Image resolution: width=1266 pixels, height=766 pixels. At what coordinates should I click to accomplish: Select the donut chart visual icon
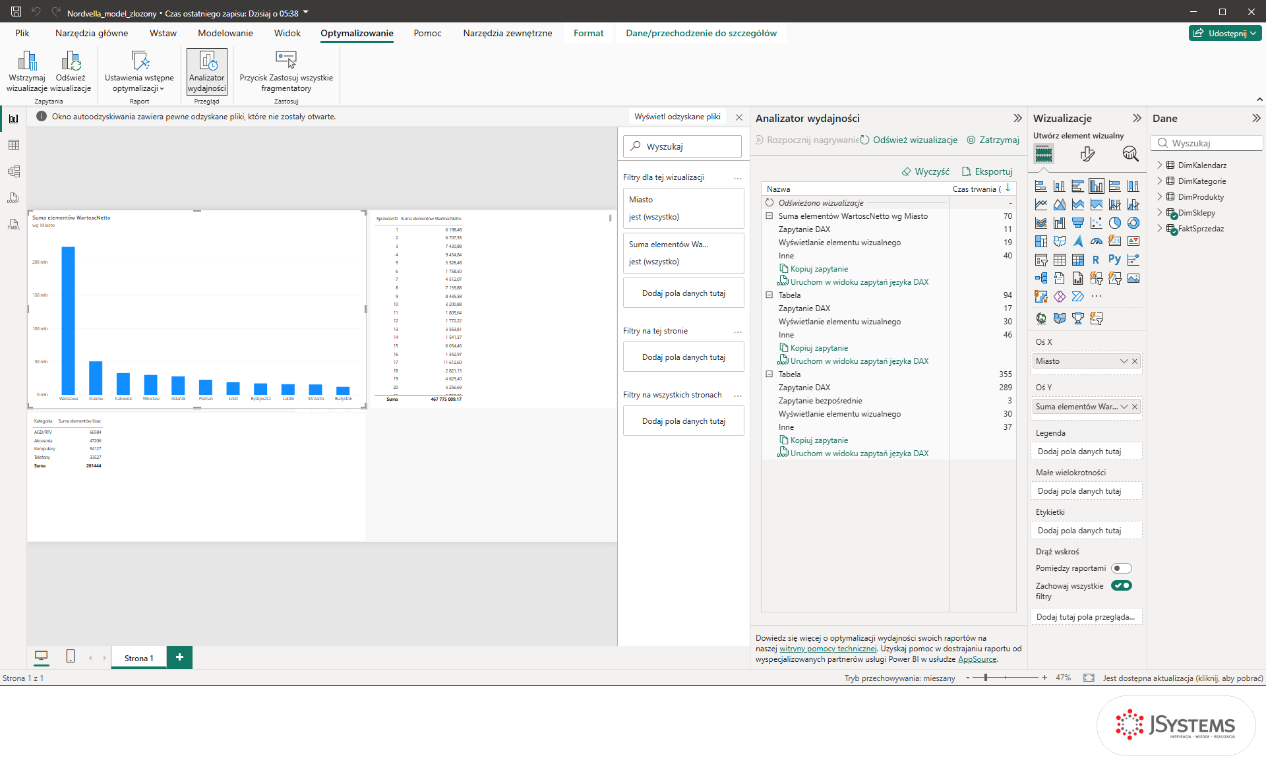1133,223
